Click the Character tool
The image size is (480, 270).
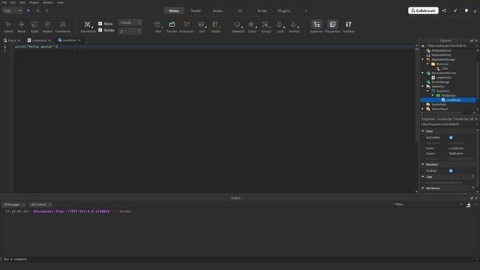[x=187, y=27]
